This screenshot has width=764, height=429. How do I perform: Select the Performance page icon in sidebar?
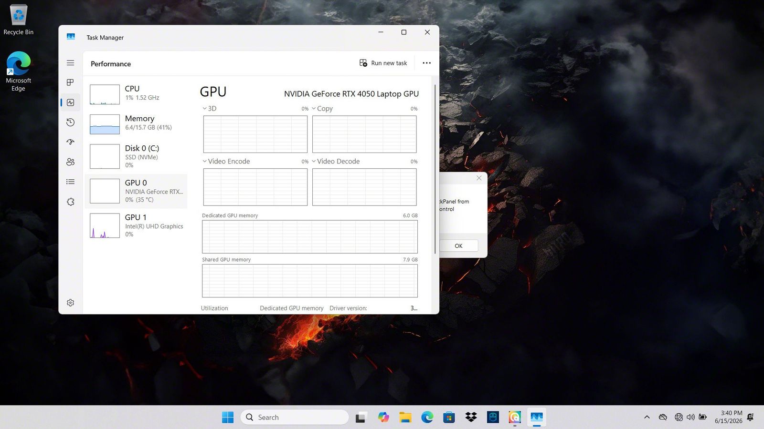[x=70, y=102]
